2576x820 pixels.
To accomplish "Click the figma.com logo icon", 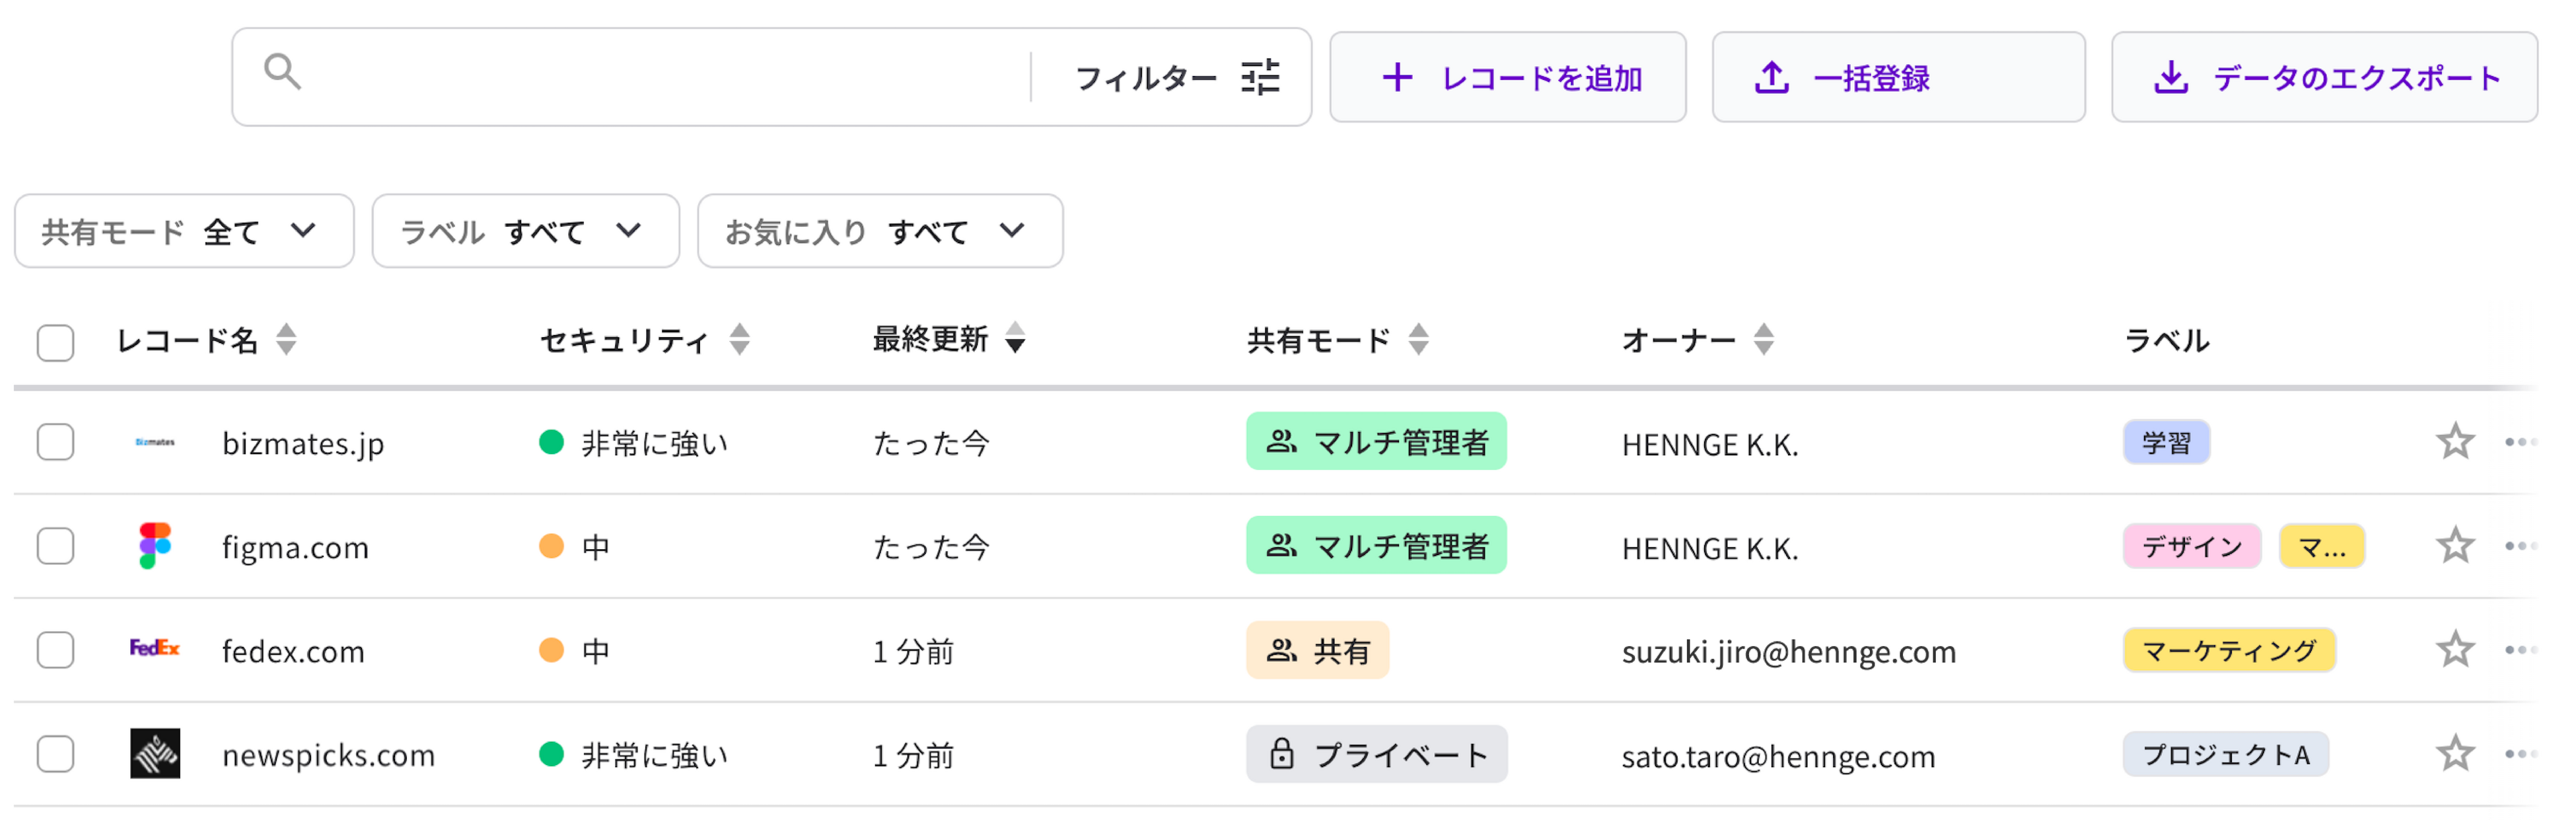I will tap(155, 545).
